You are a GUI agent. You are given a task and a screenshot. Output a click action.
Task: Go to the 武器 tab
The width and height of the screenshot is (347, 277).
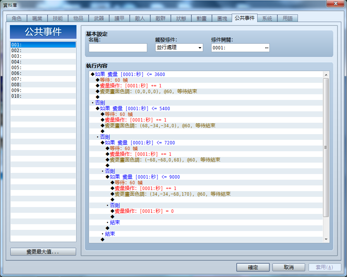(99, 18)
